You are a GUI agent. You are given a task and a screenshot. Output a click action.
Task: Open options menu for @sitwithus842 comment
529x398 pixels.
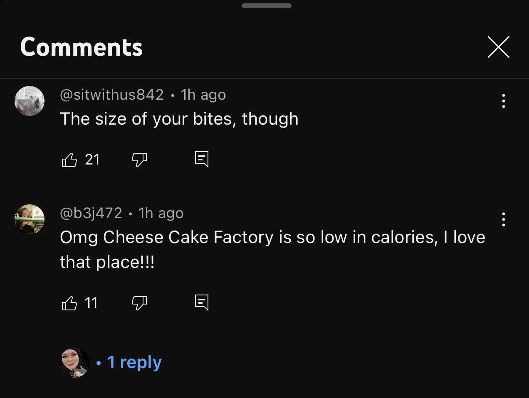[503, 101]
